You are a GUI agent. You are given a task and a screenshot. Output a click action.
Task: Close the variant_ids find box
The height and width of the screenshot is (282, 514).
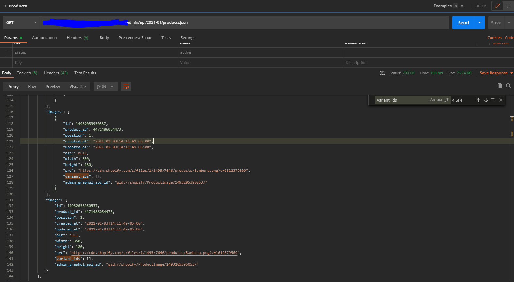501,100
